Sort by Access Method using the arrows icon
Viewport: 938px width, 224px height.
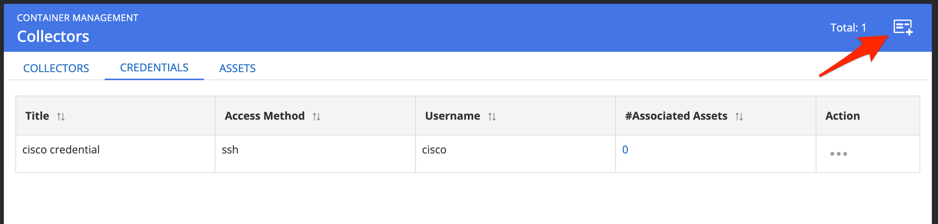click(x=316, y=117)
